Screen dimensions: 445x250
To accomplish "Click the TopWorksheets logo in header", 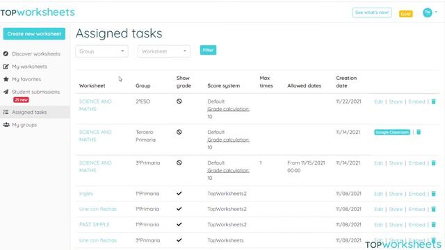I will click(x=38, y=12).
